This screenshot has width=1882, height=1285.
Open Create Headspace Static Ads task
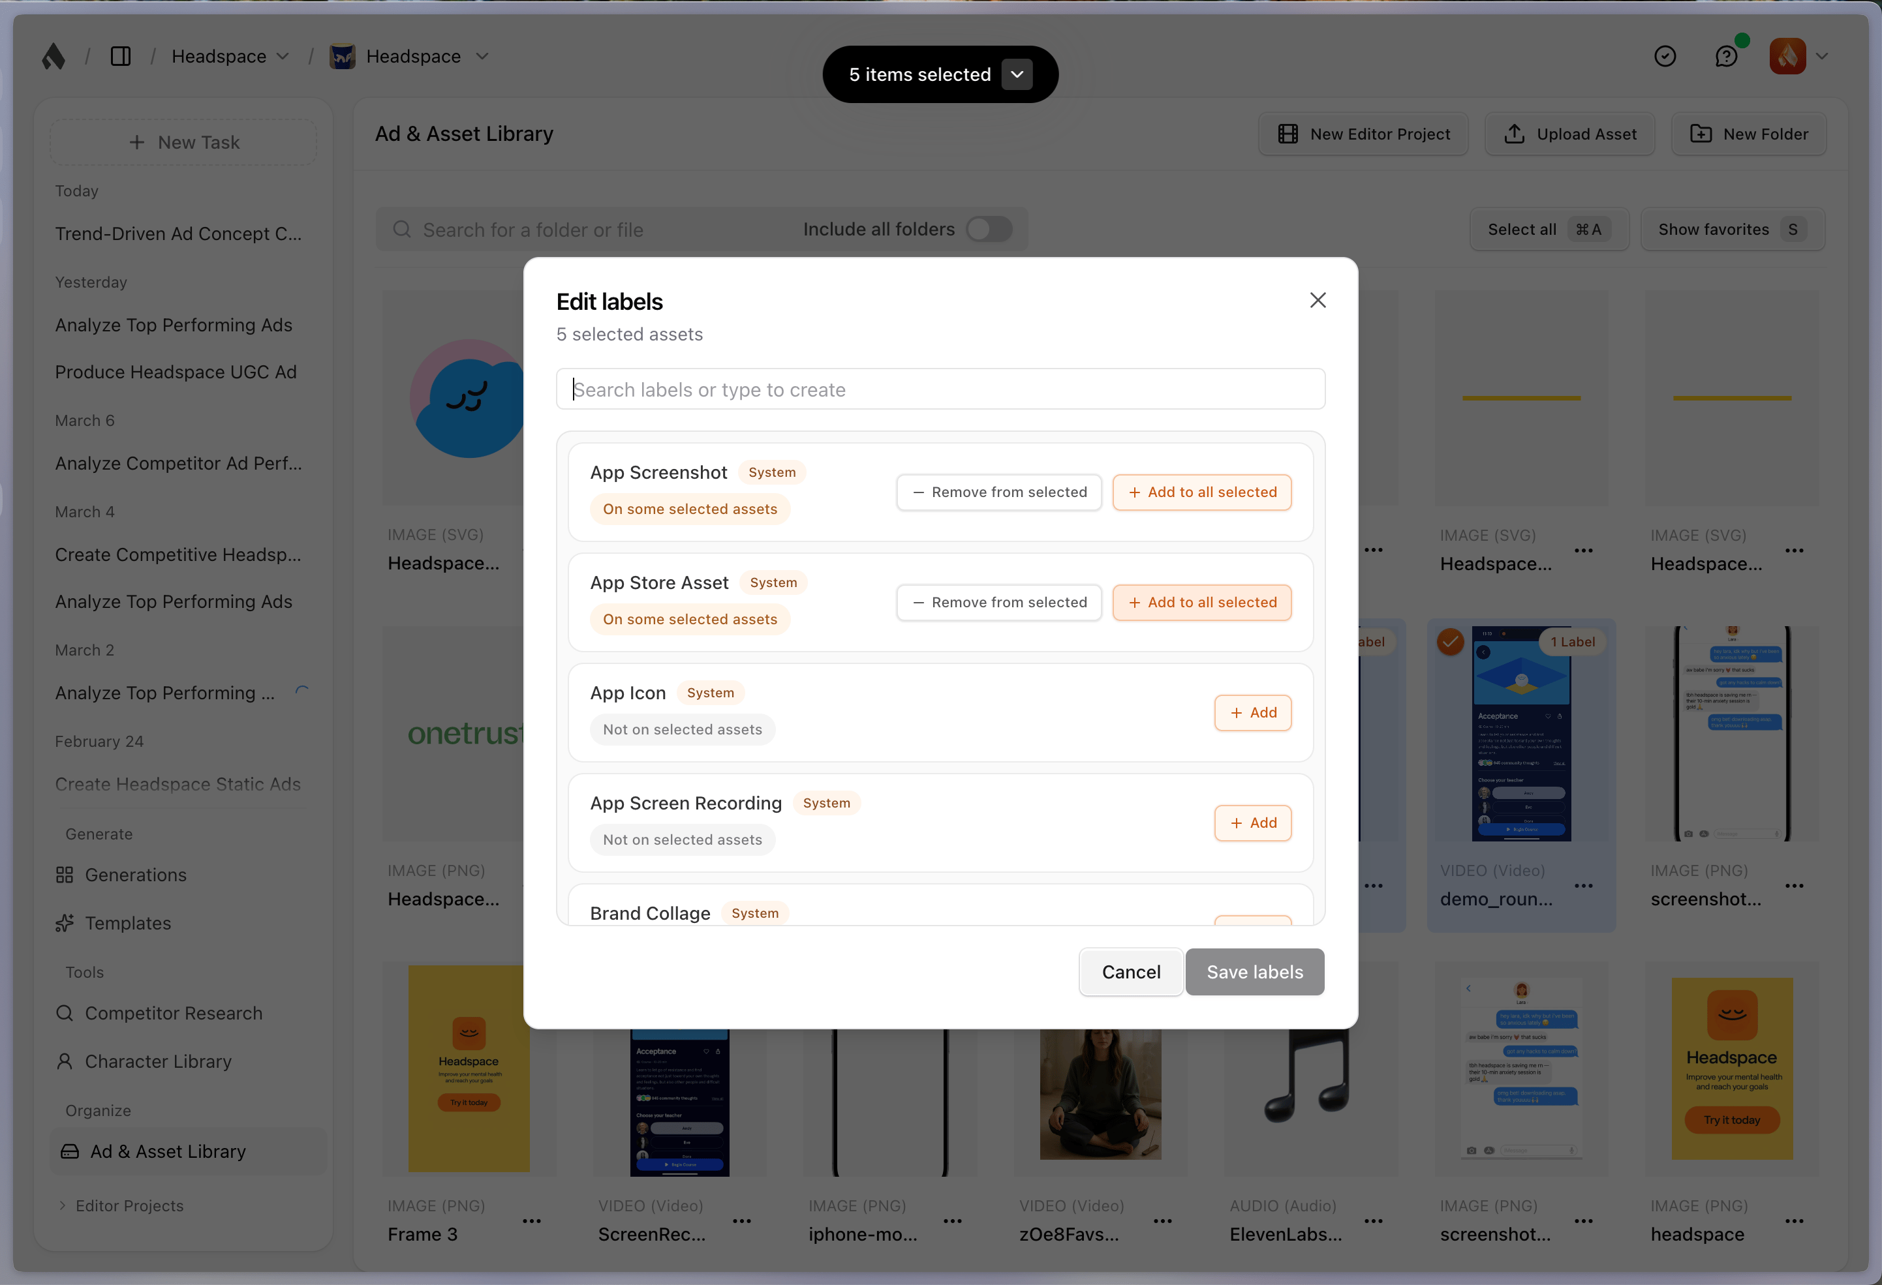178,784
